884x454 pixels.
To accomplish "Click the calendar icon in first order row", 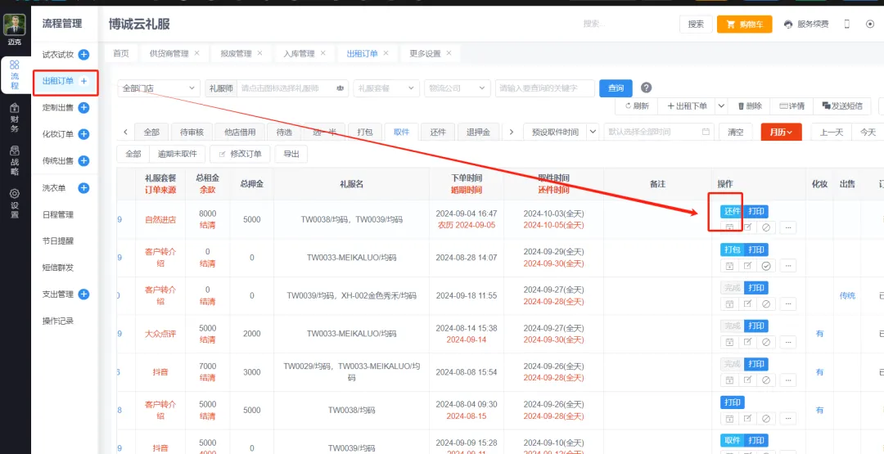I will 728,227.
